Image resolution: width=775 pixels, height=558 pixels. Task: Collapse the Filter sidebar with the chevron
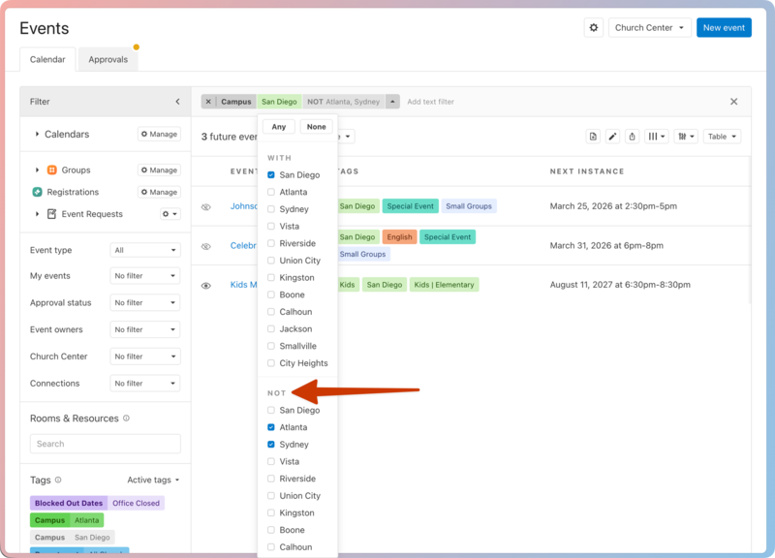[177, 102]
